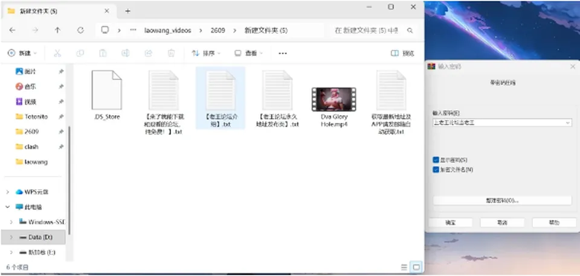Click the Copy toolbar icon
Screen dimensions: 580x276
[x=80, y=53]
